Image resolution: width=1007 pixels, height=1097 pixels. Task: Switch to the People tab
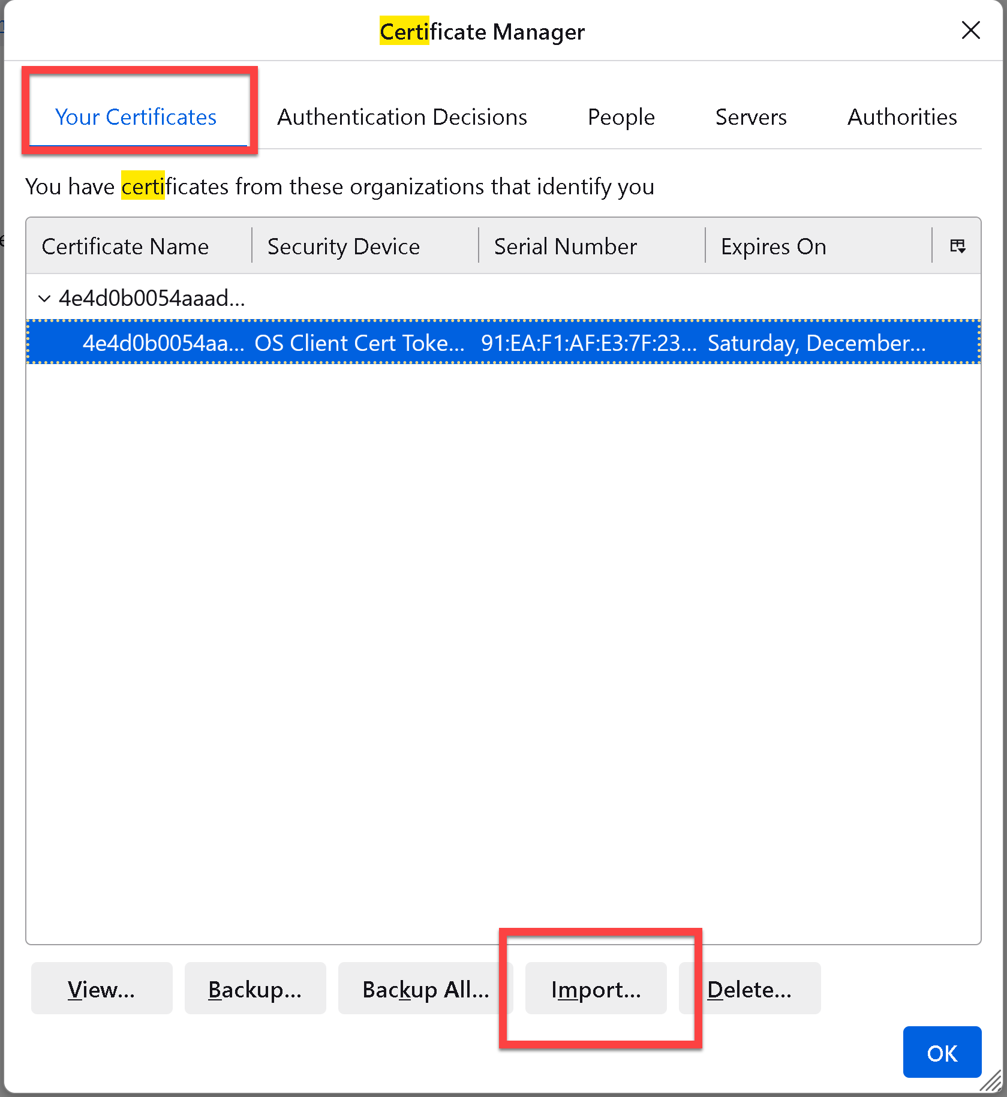621,117
